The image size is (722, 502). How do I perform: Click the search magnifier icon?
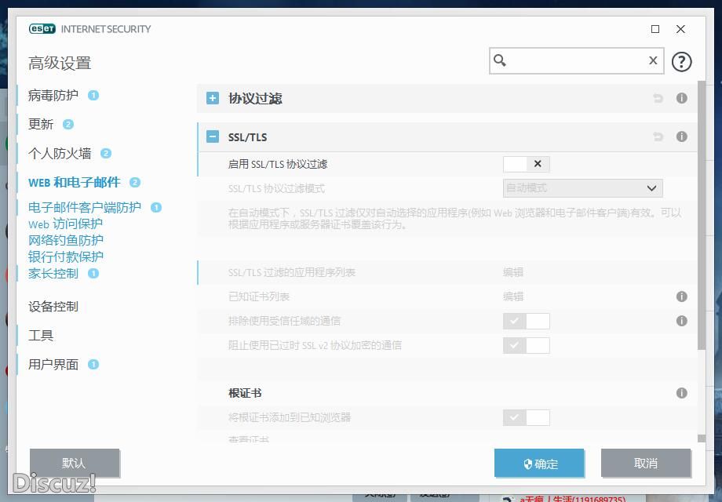(x=500, y=60)
